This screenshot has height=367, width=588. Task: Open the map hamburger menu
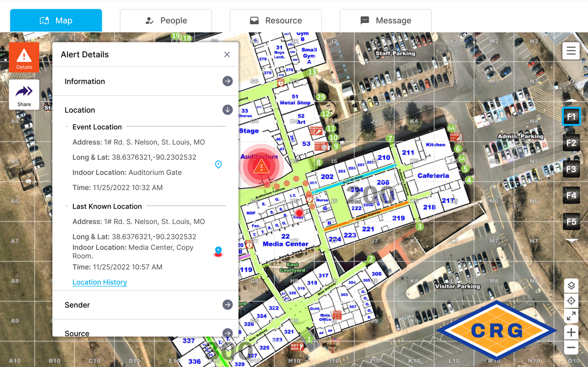click(x=571, y=51)
